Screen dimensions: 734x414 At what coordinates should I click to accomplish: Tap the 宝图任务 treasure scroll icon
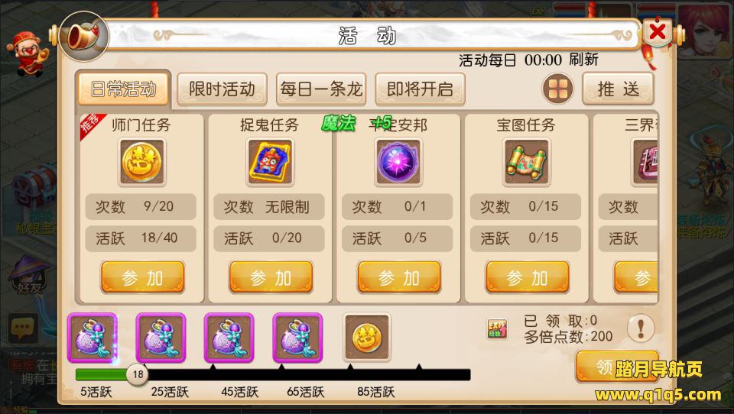click(x=527, y=163)
